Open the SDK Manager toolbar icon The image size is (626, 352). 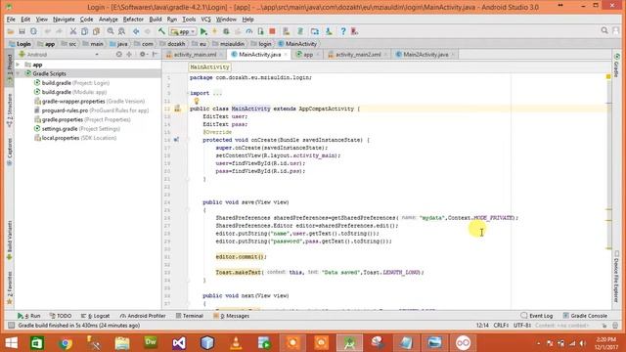point(329,31)
